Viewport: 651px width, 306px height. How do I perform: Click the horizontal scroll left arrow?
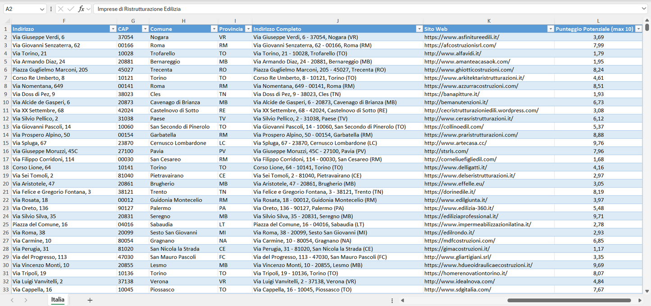click(402, 300)
